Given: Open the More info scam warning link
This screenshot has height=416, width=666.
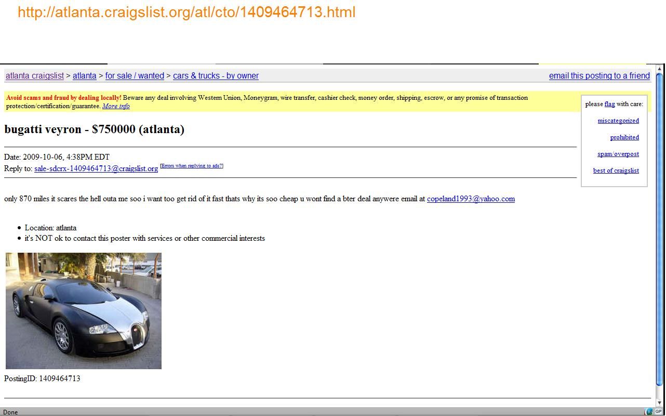Looking at the screenshot, I should click(116, 106).
